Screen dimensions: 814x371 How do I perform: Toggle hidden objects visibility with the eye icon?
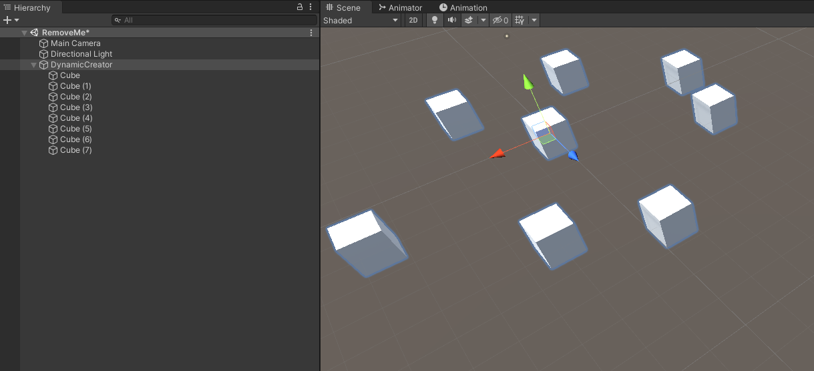pyautogui.click(x=500, y=20)
